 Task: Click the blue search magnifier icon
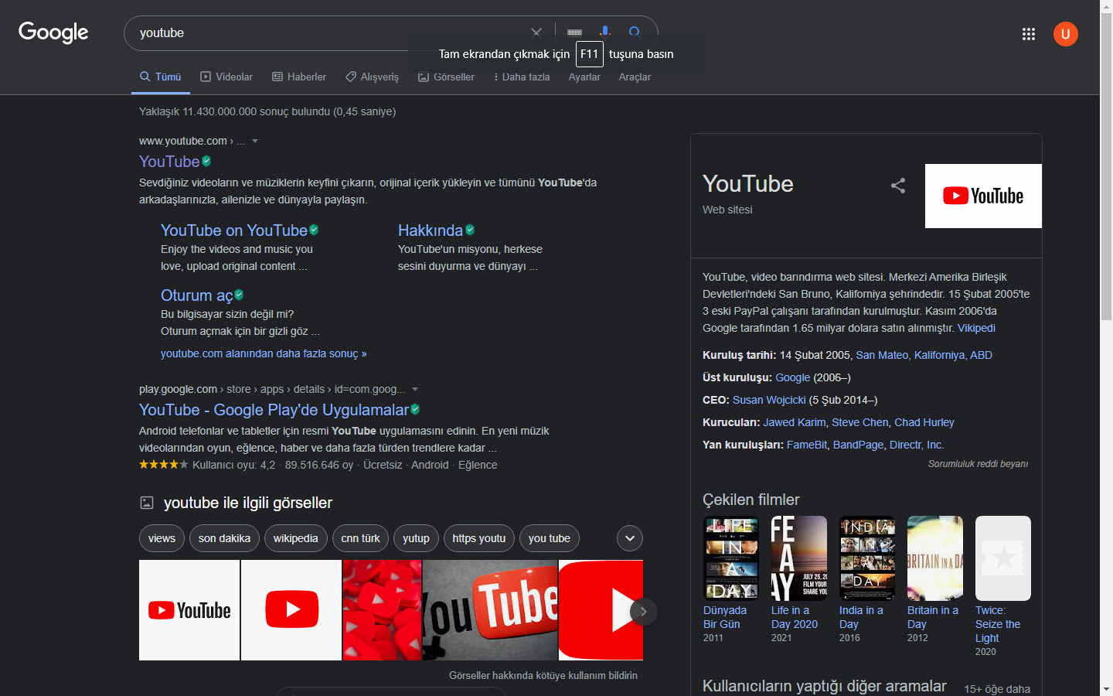pos(635,32)
